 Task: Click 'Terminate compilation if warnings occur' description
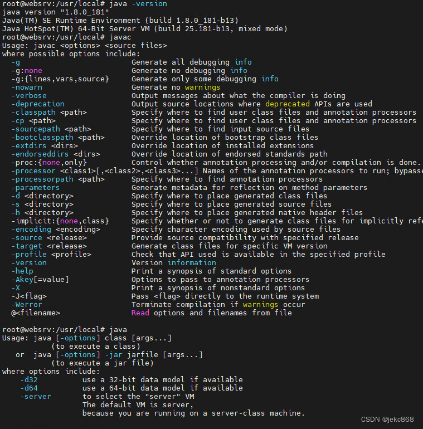[x=218, y=305]
